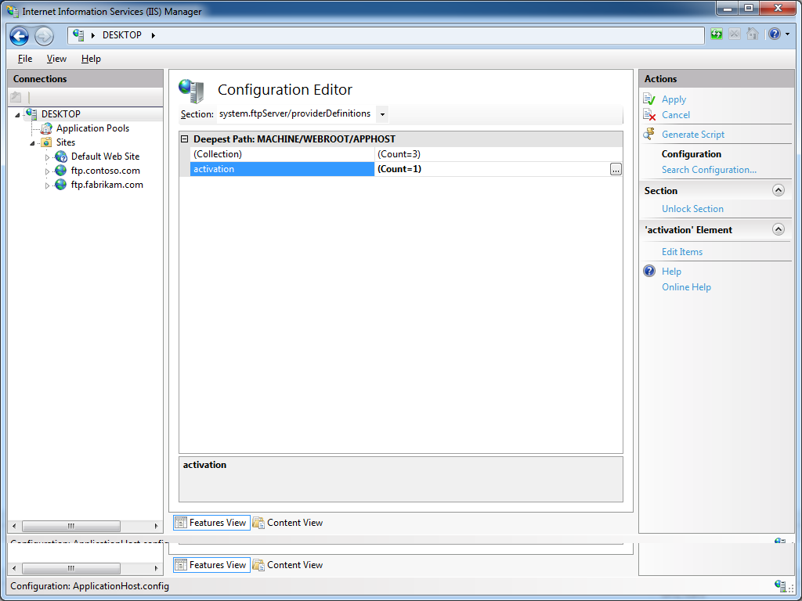Screen dimensions: 802x601
Task: Collapse the 'activation' Element actions group
Action: 778,229
